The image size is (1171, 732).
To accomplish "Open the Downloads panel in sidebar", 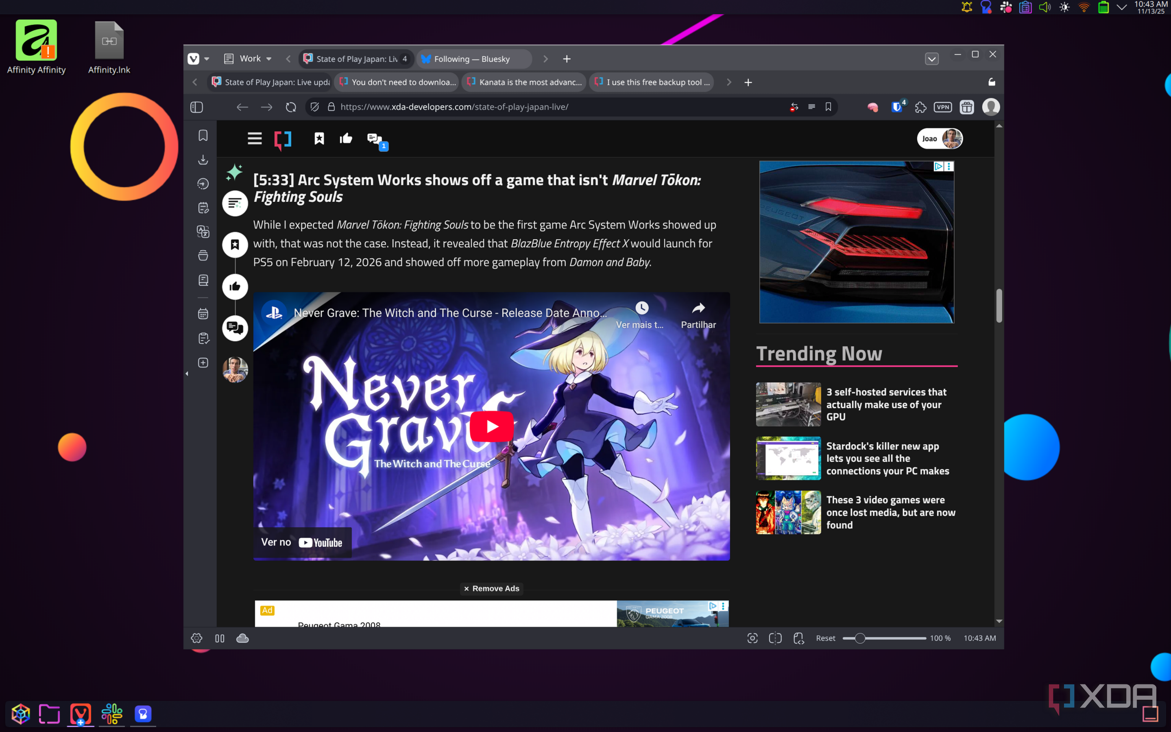I will point(203,160).
